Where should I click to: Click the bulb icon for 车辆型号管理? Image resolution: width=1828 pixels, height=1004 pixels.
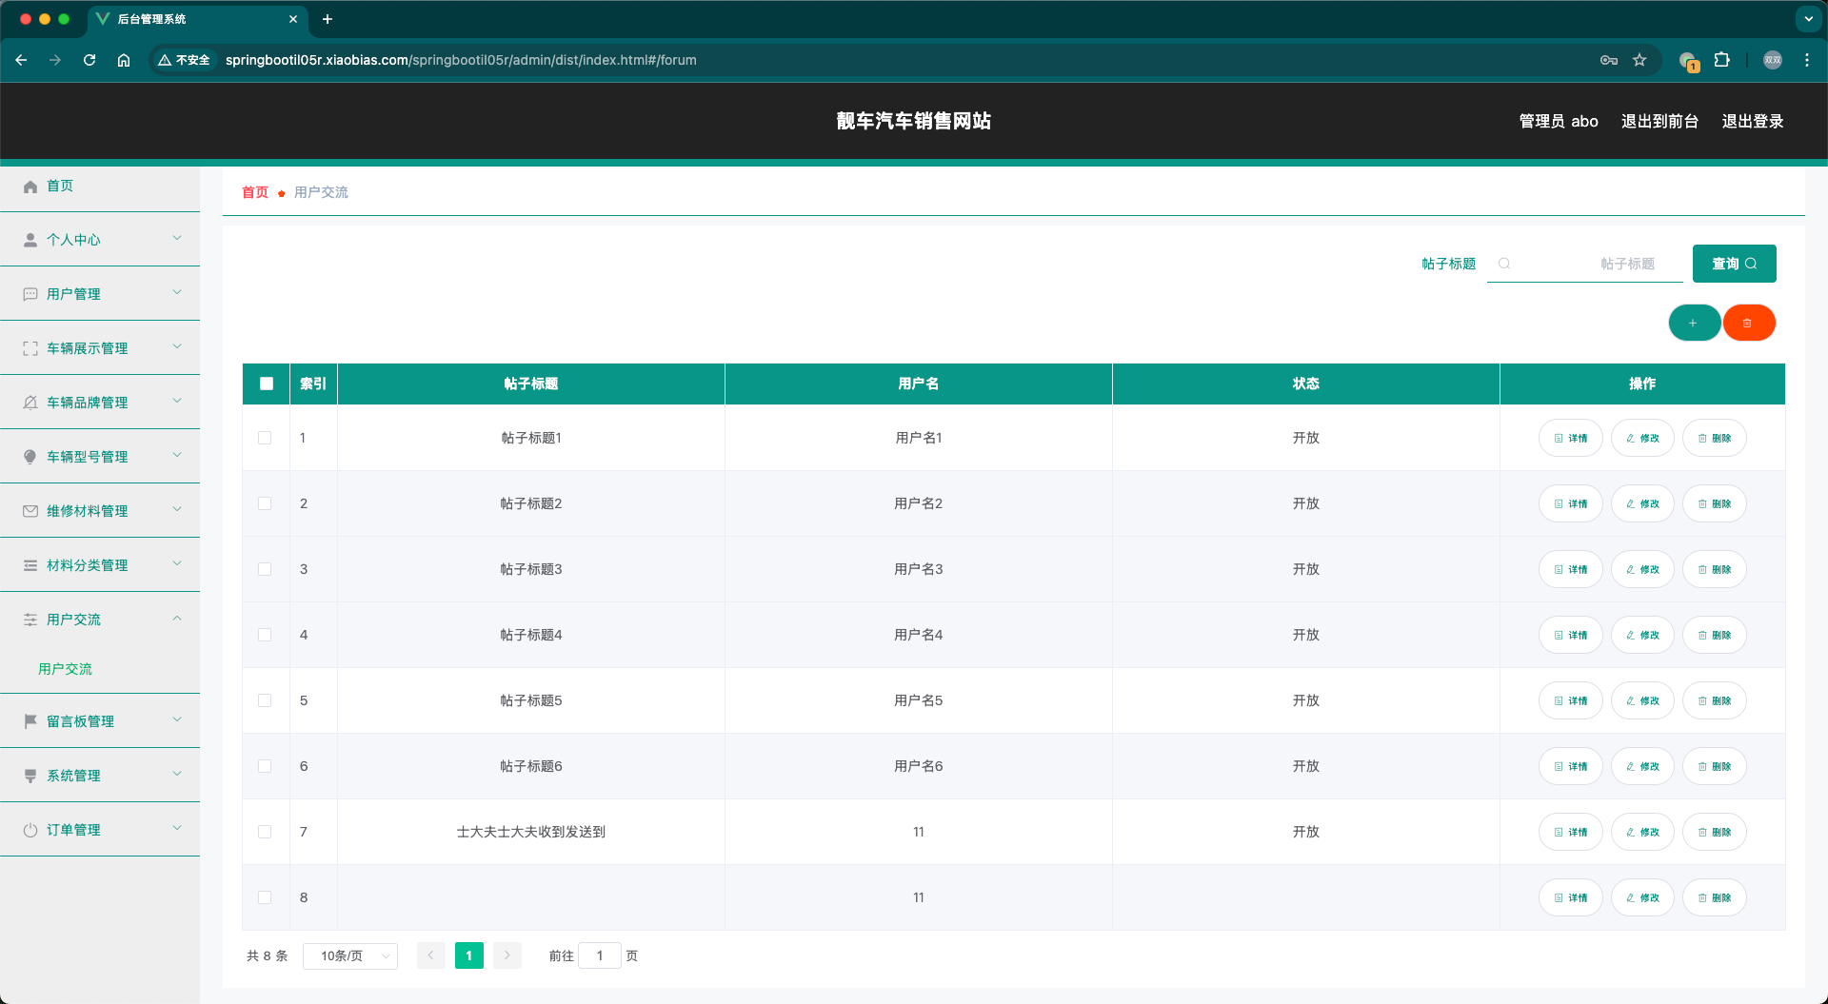(30, 457)
